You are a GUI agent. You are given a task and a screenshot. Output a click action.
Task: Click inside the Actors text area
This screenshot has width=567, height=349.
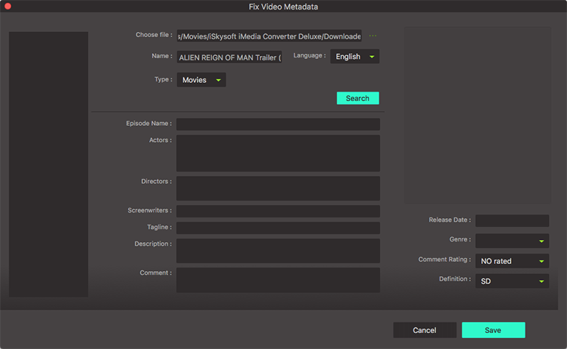pyautogui.click(x=277, y=153)
